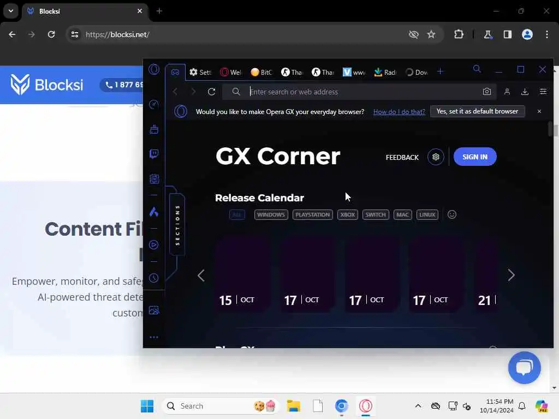The width and height of the screenshot is (559, 419).
Task: Switch to the www tab in Opera
Action: (x=354, y=72)
